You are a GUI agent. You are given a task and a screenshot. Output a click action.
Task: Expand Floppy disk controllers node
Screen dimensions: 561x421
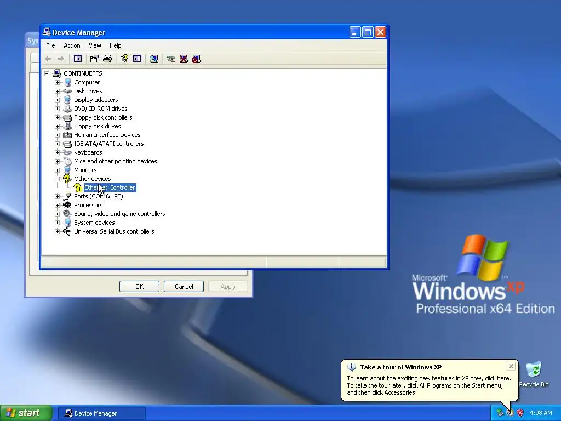(57, 117)
